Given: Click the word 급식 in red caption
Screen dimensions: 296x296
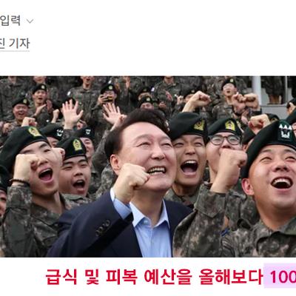Looking at the screenshot, I should [61, 277].
